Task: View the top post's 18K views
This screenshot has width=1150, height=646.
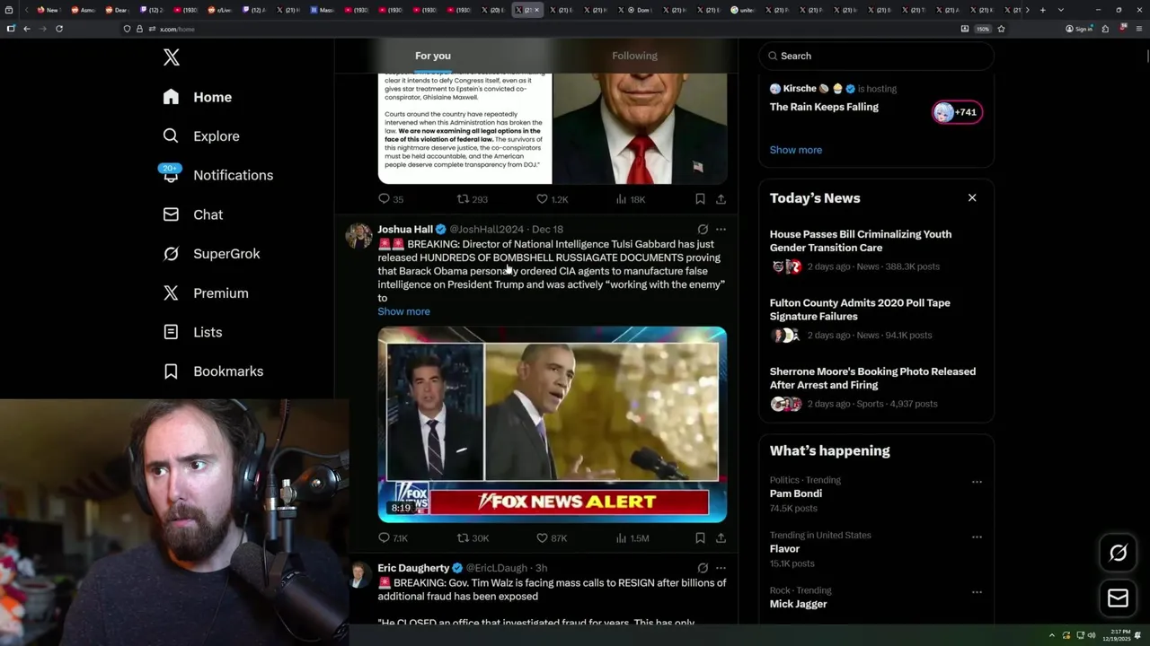Action: pyautogui.click(x=631, y=199)
